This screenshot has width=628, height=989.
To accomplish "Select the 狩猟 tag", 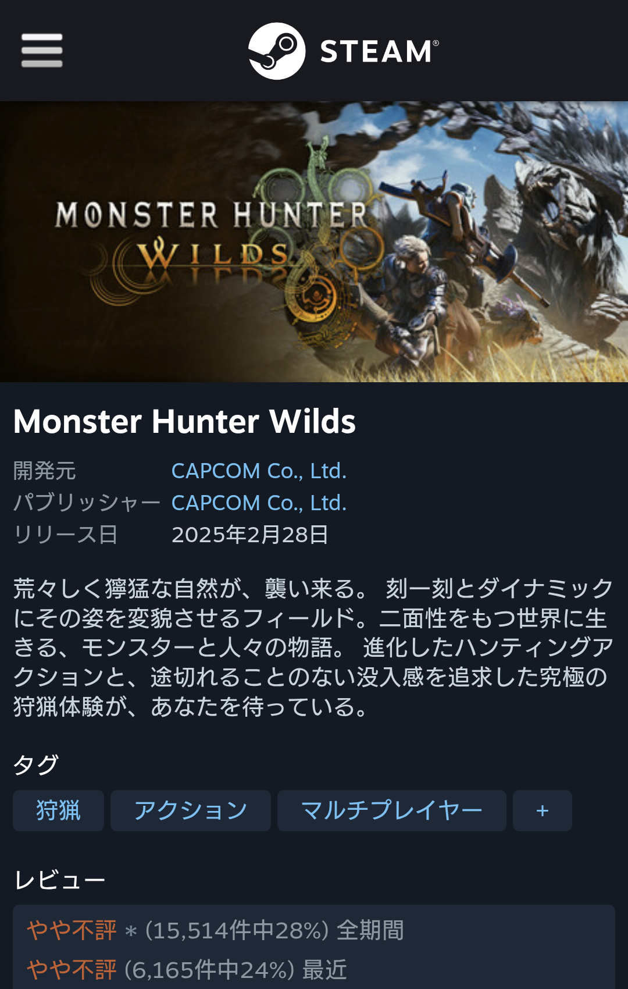I will coord(58,810).
